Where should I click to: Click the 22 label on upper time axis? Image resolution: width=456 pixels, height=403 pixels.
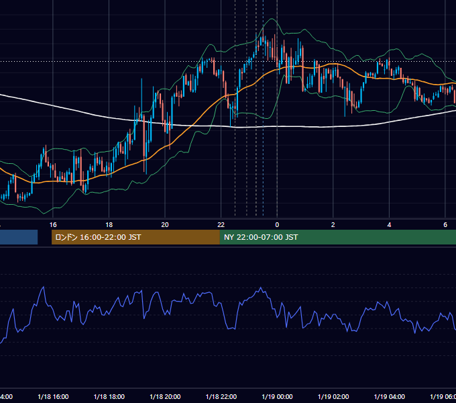pos(221,225)
